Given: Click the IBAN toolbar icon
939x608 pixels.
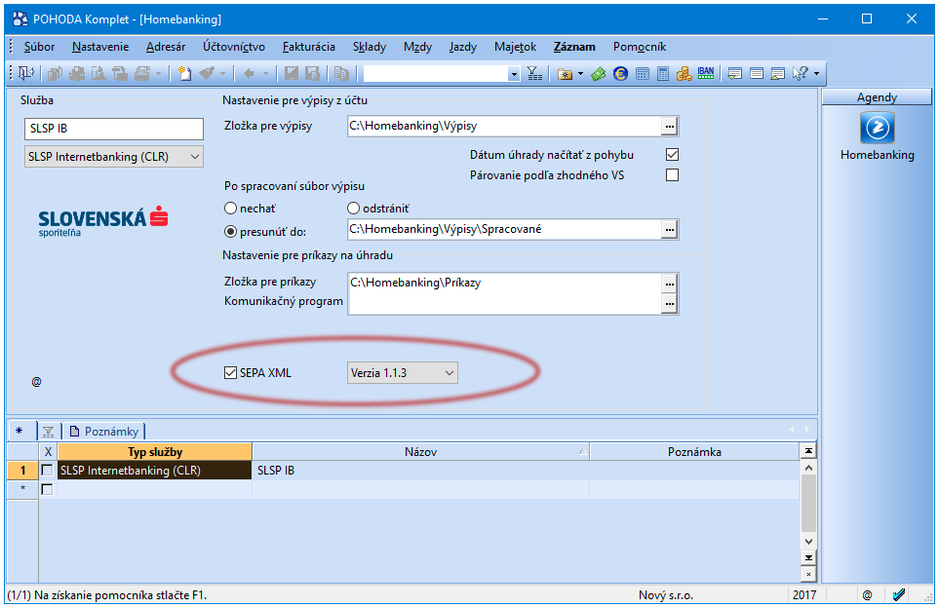Looking at the screenshot, I should [706, 74].
